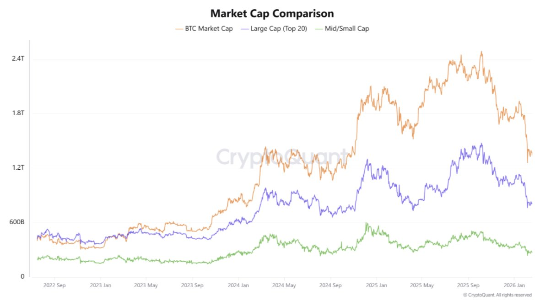Screen dimensions: 540x301
Task: Click the purple Large Cap legend line marker
Action: click(x=244, y=28)
